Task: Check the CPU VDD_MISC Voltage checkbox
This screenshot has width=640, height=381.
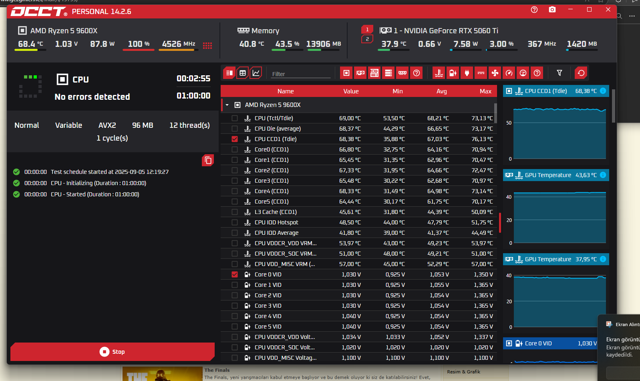Action: coord(235,358)
